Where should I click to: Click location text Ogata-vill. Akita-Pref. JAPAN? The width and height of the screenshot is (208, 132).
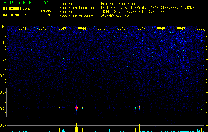point(130,8)
